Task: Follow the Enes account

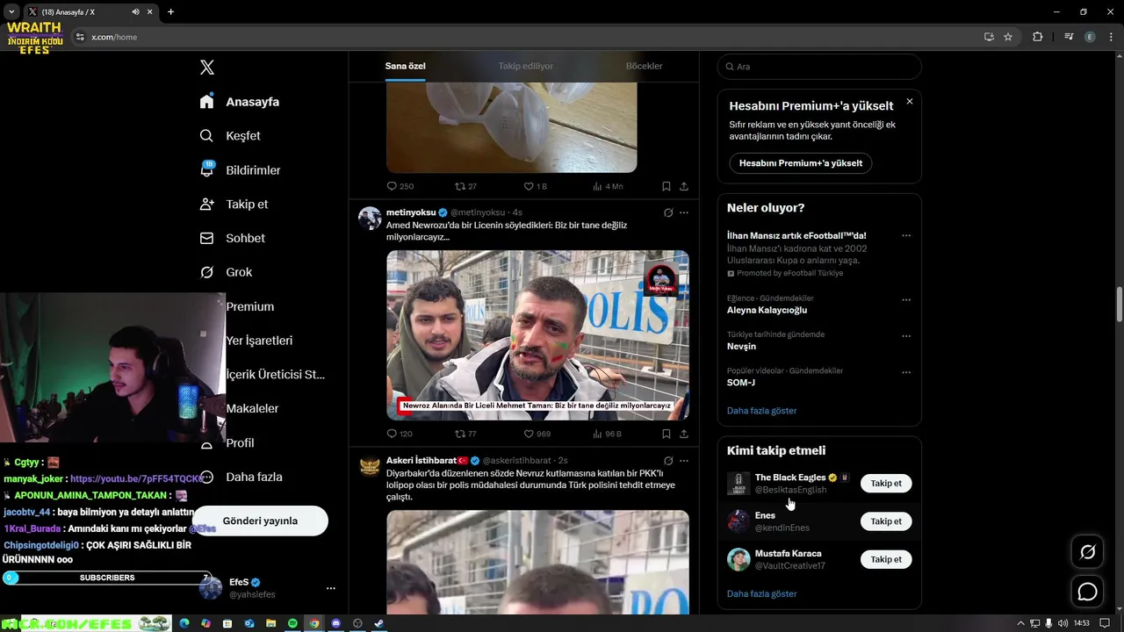Action: (886, 521)
